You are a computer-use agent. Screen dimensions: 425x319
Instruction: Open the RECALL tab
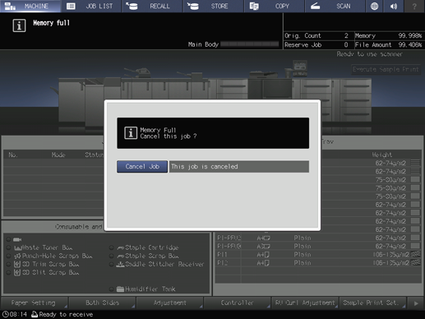click(x=152, y=6)
